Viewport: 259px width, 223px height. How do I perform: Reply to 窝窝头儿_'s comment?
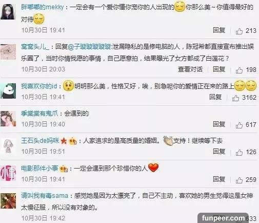[x=219, y=69]
